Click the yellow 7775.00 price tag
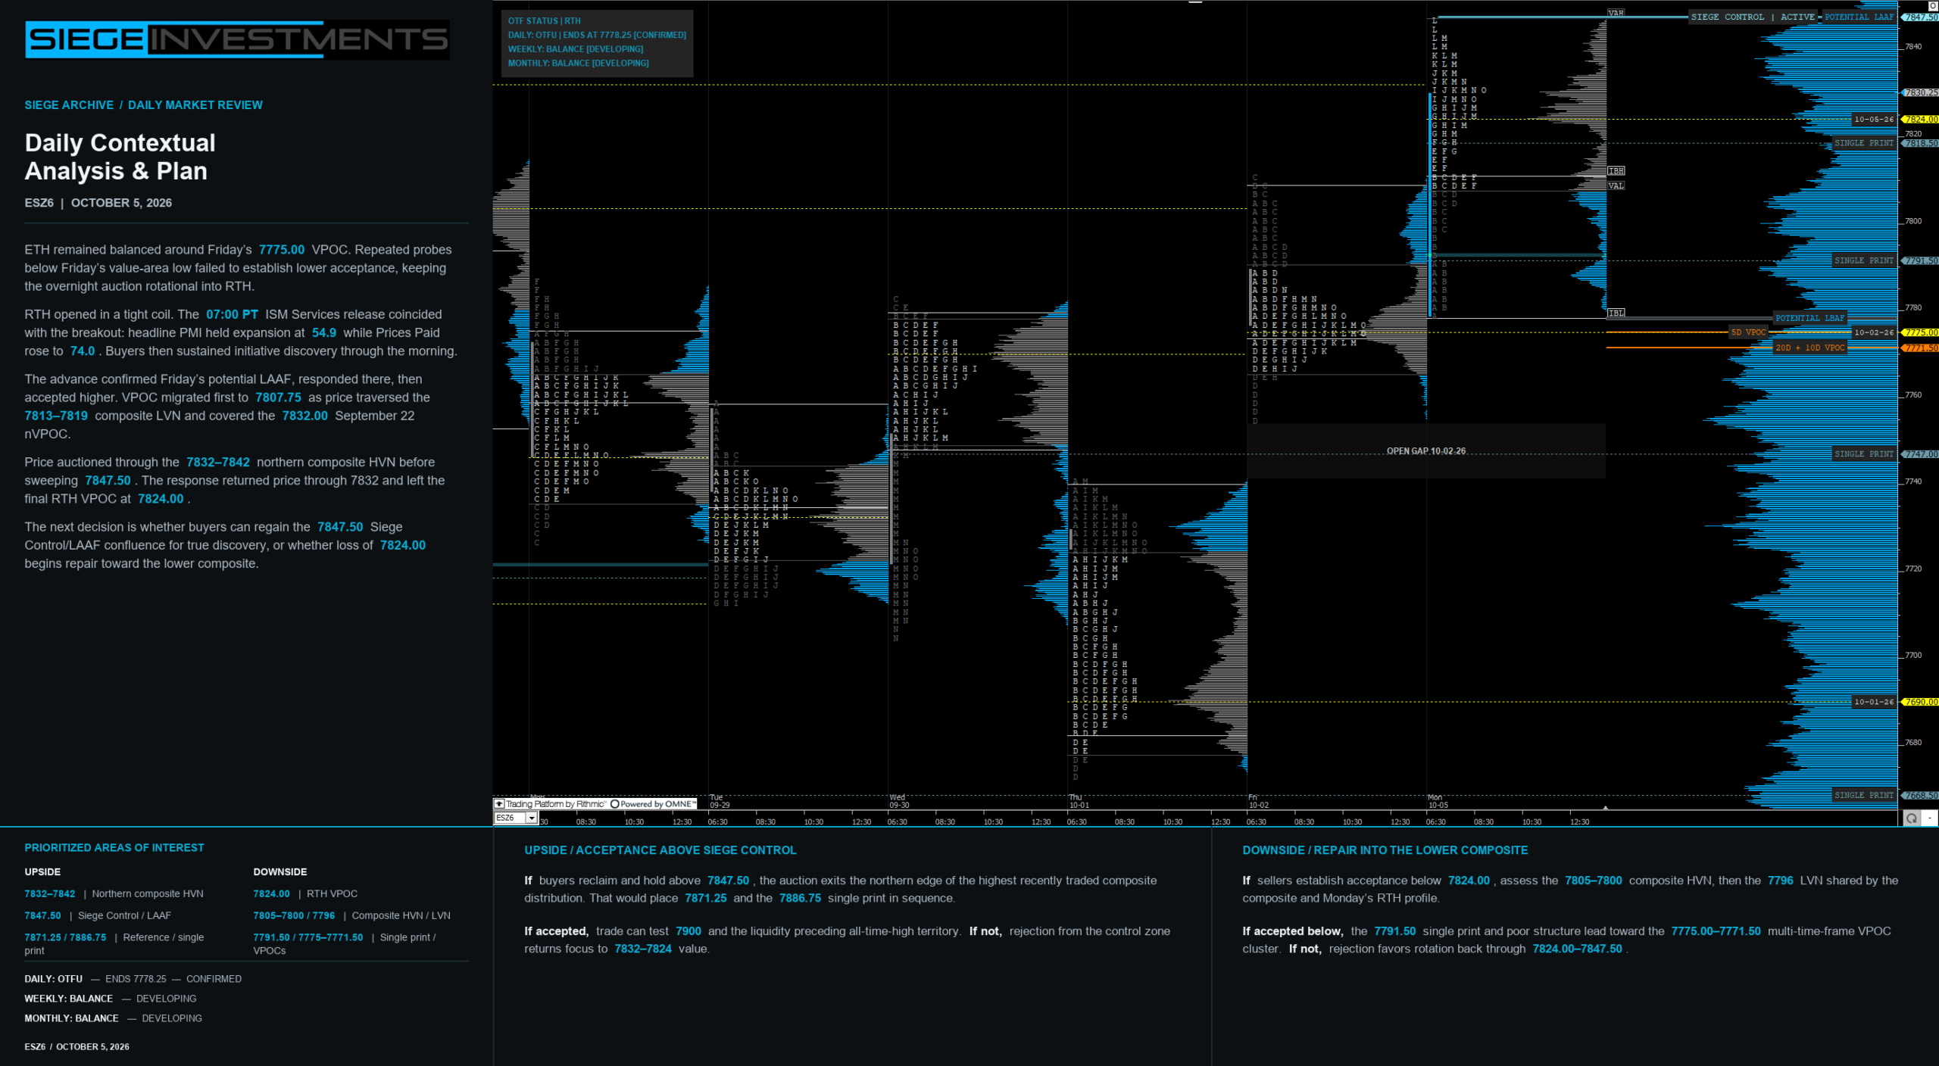The width and height of the screenshot is (1939, 1066). [x=1921, y=332]
